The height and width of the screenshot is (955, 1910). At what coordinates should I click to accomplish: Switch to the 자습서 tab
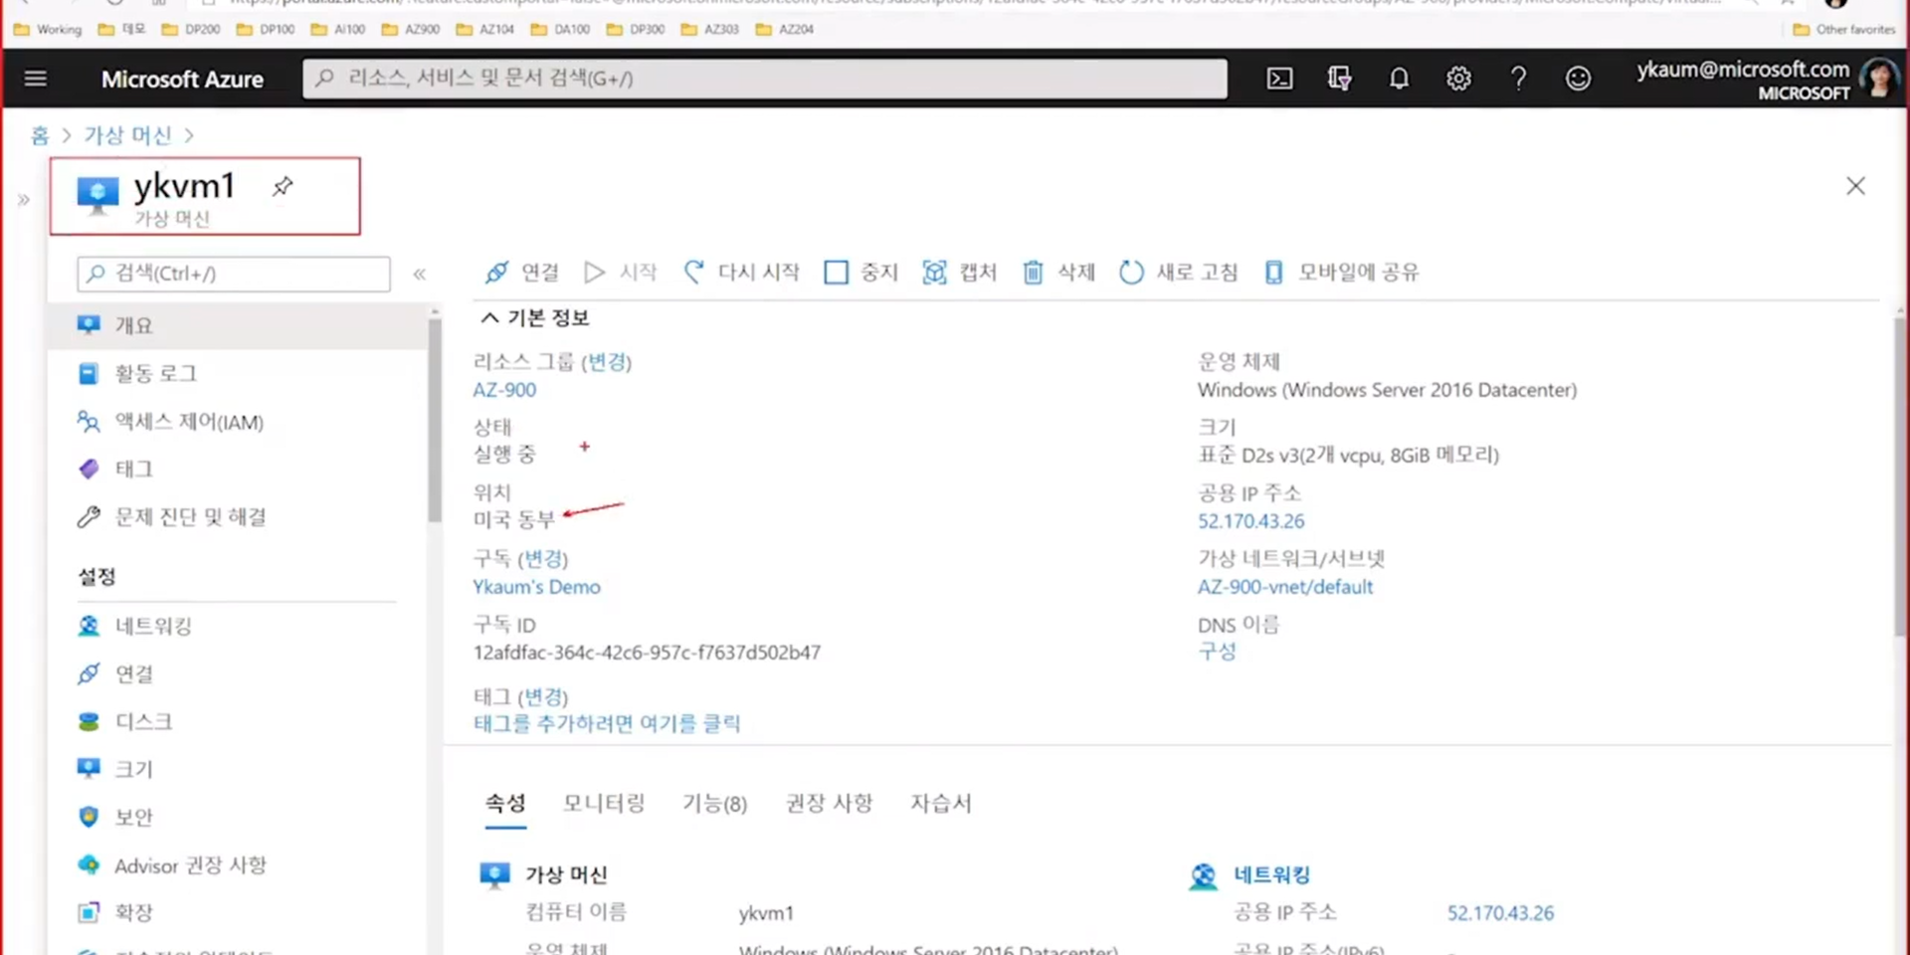click(x=940, y=803)
